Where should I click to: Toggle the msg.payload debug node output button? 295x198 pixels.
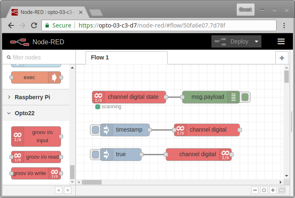point(245,97)
